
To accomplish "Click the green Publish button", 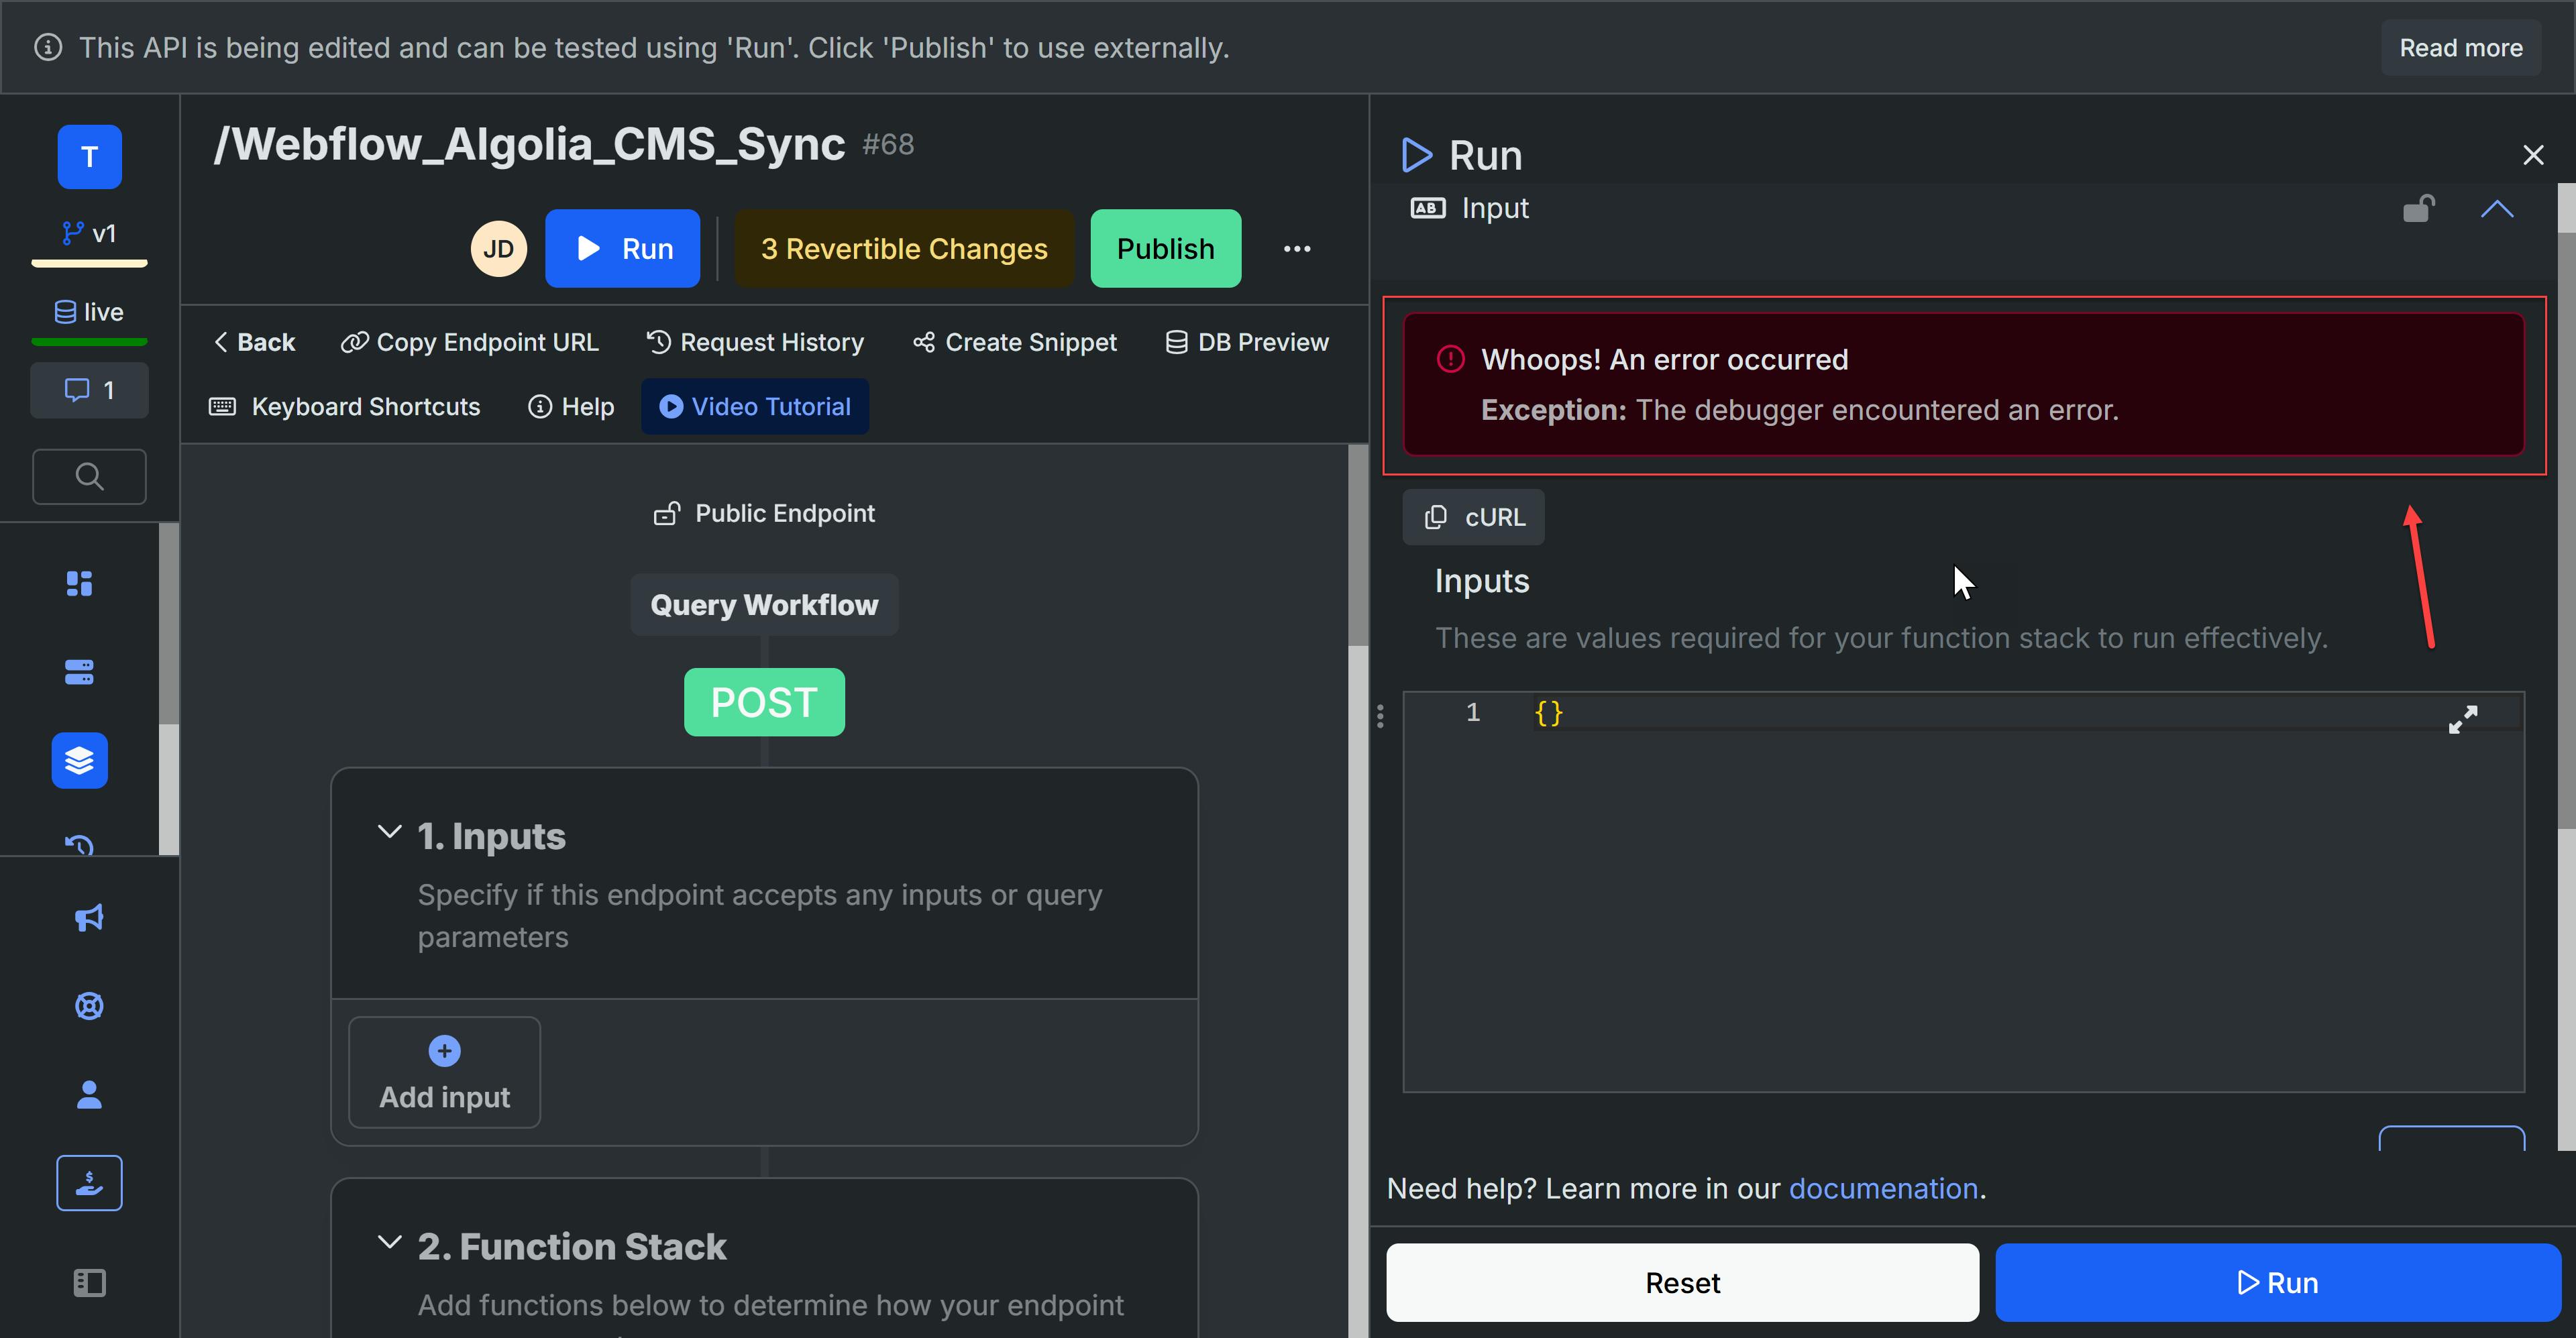I will [1165, 249].
